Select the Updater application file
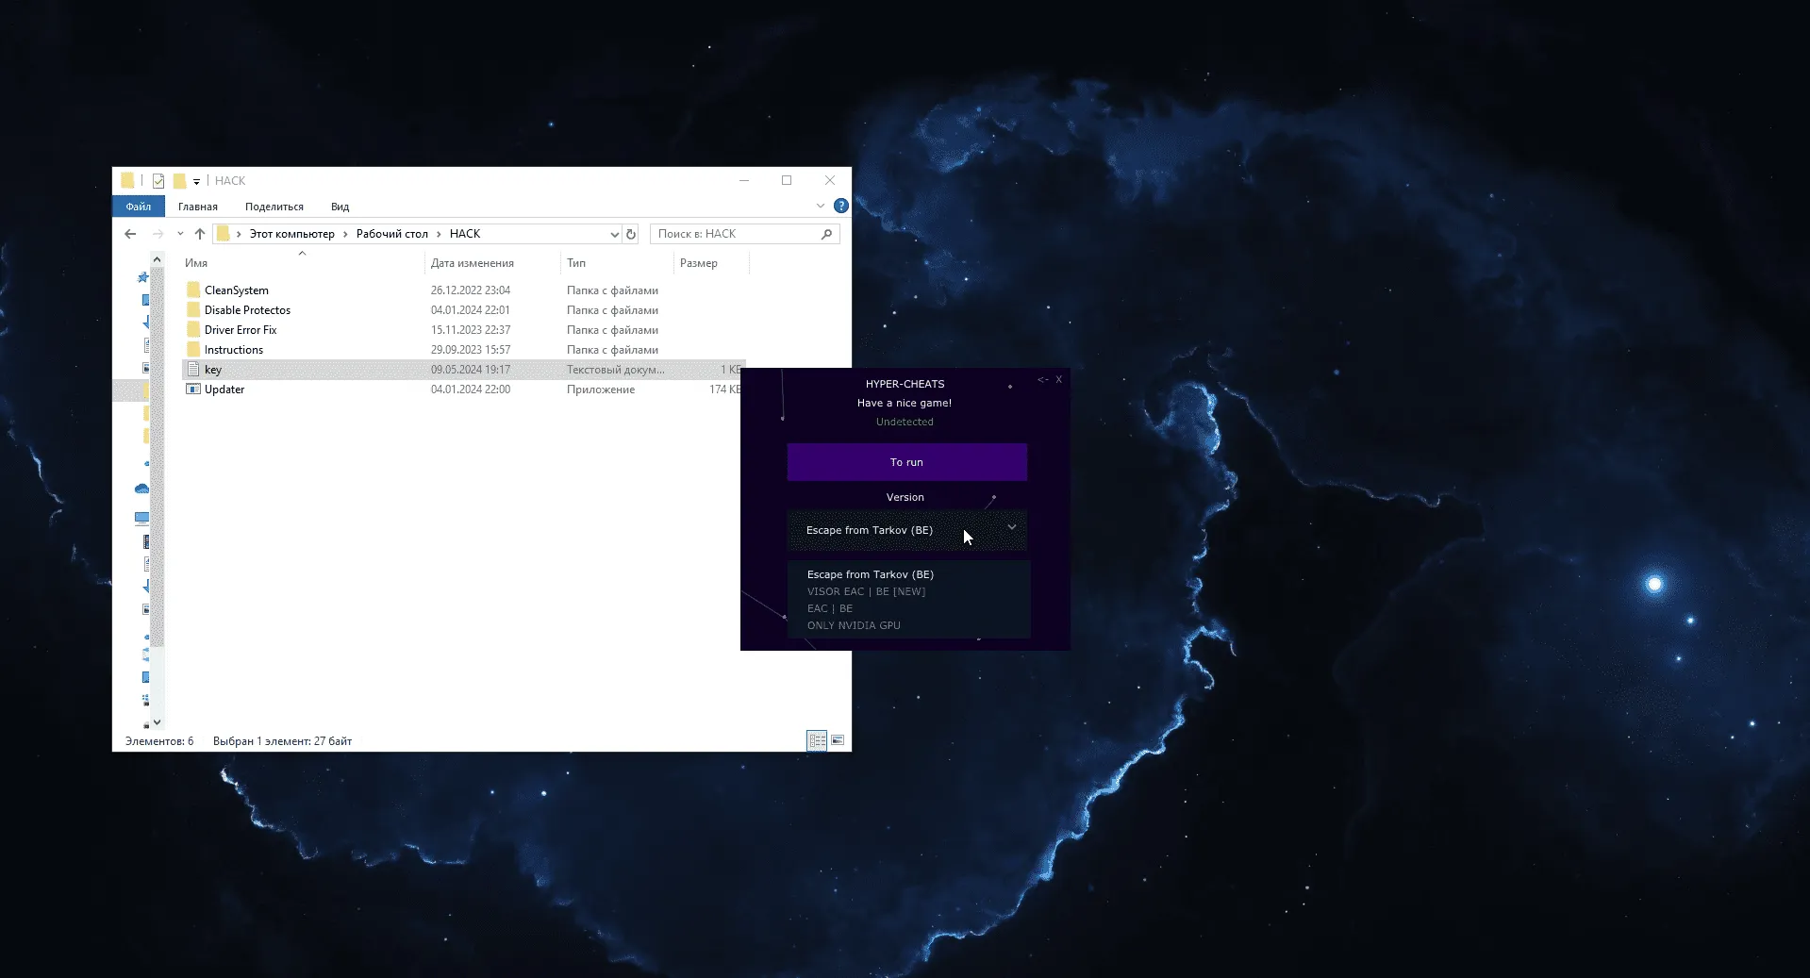 [224, 390]
